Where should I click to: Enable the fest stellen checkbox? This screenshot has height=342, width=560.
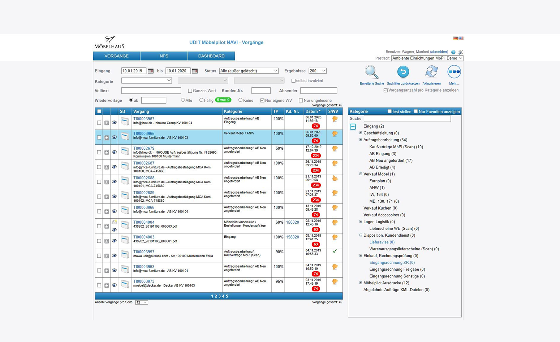[x=389, y=111]
